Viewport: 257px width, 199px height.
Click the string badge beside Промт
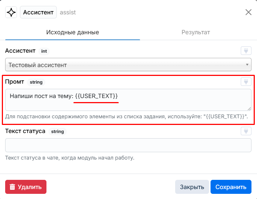click(x=36, y=82)
